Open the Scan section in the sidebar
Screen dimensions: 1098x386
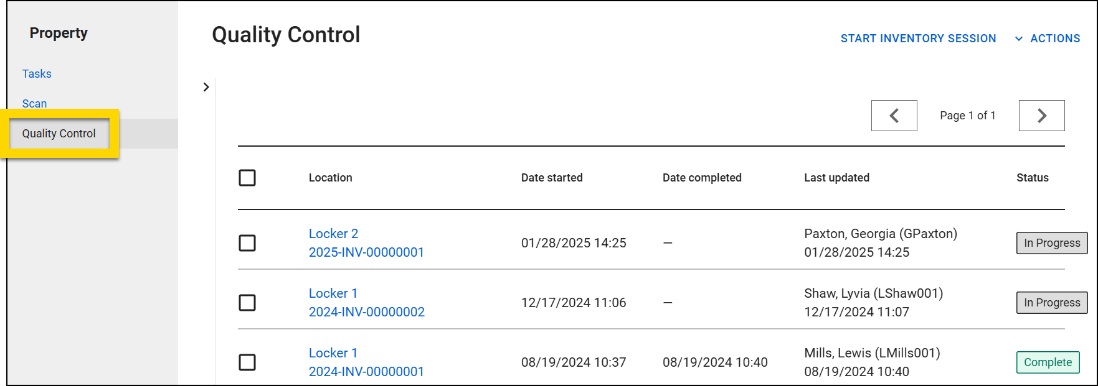pos(34,103)
